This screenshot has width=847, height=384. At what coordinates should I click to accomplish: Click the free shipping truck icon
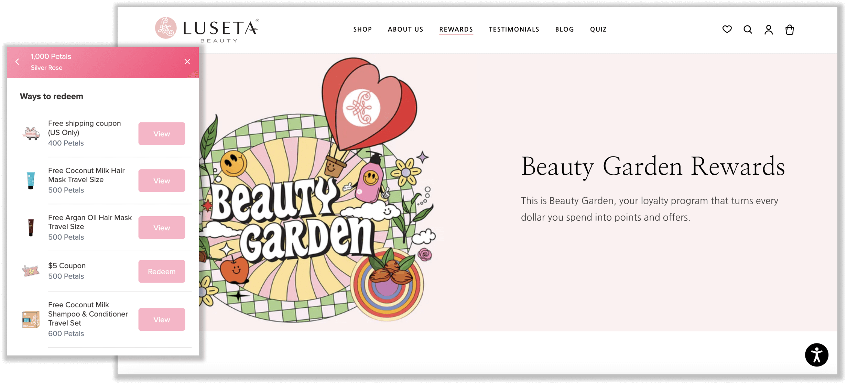click(x=31, y=133)
